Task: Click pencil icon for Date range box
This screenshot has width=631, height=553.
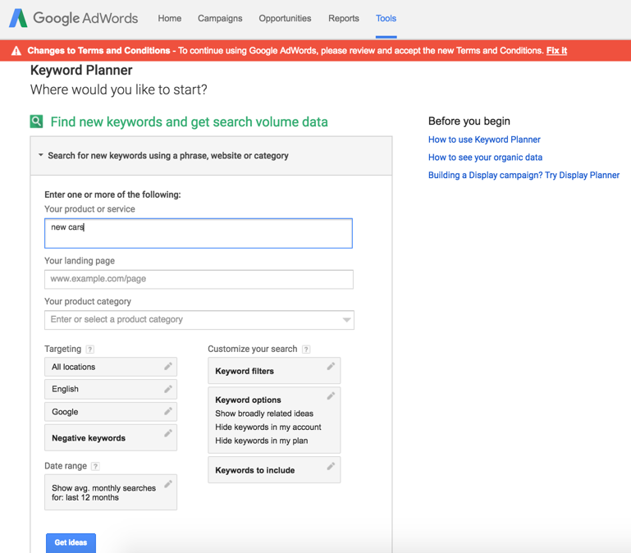Action: coord(168,484)
